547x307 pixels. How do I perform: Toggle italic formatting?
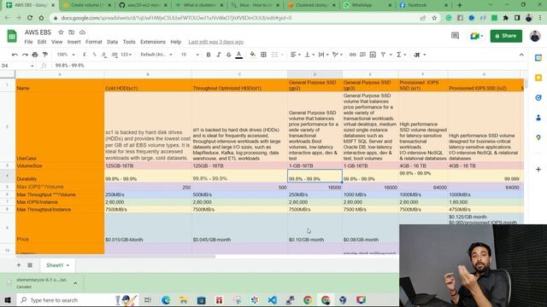(219, 55)
